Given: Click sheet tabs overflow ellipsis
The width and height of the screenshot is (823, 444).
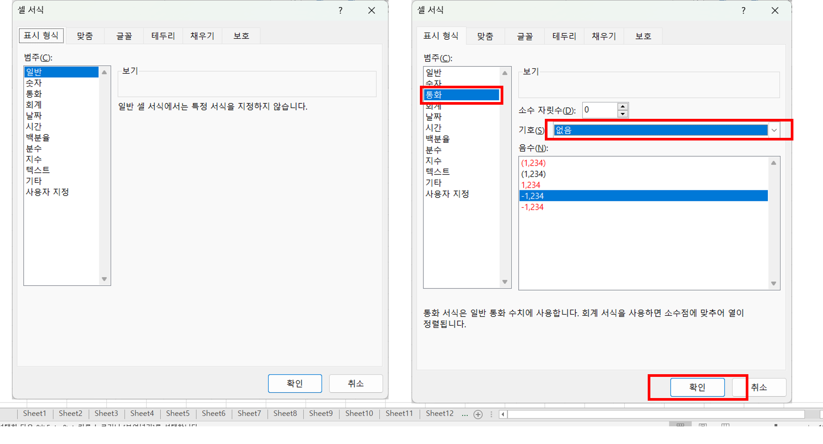Looking at the screenshot, I should (x=464, y=414).
